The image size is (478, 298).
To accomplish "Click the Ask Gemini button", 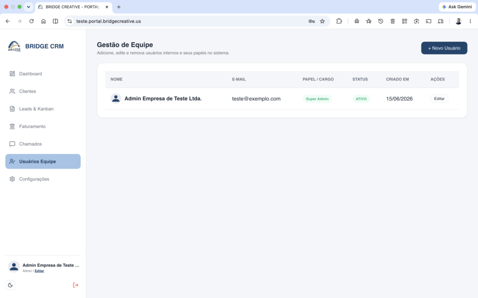I will (457, 7).
